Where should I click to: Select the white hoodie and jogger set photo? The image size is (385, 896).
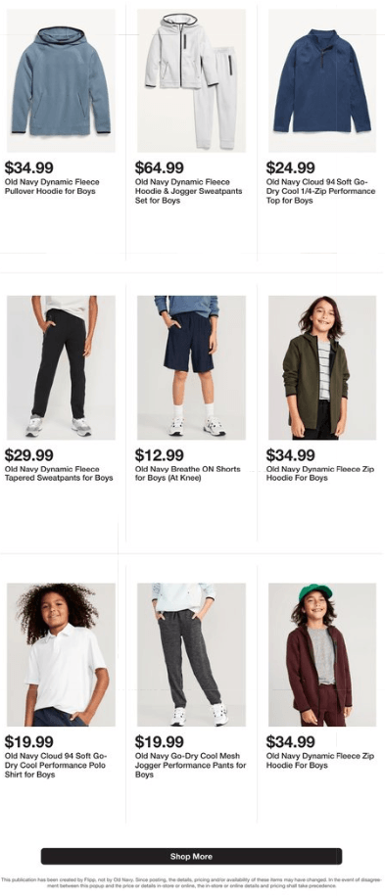tap(191, 80)
